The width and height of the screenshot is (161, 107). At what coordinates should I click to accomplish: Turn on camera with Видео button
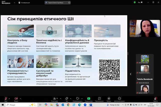point(16,99)
